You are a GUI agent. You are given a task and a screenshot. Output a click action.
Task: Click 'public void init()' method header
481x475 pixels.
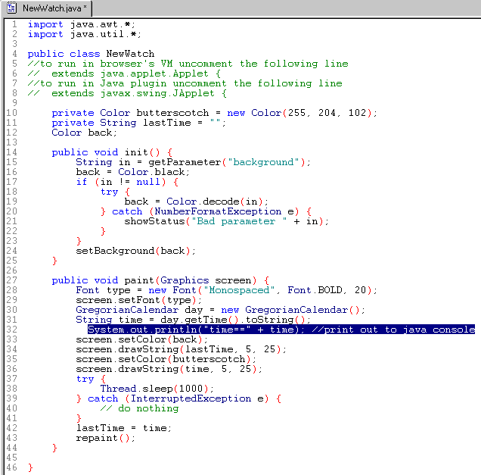[x=112, y=152]
